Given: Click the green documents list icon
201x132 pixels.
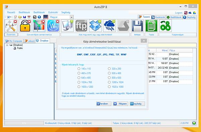Looking at the screenshot, I should click(151, 26).
